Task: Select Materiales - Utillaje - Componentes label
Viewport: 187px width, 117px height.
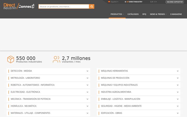Action: pyautogui.click(x=30, y=113)
